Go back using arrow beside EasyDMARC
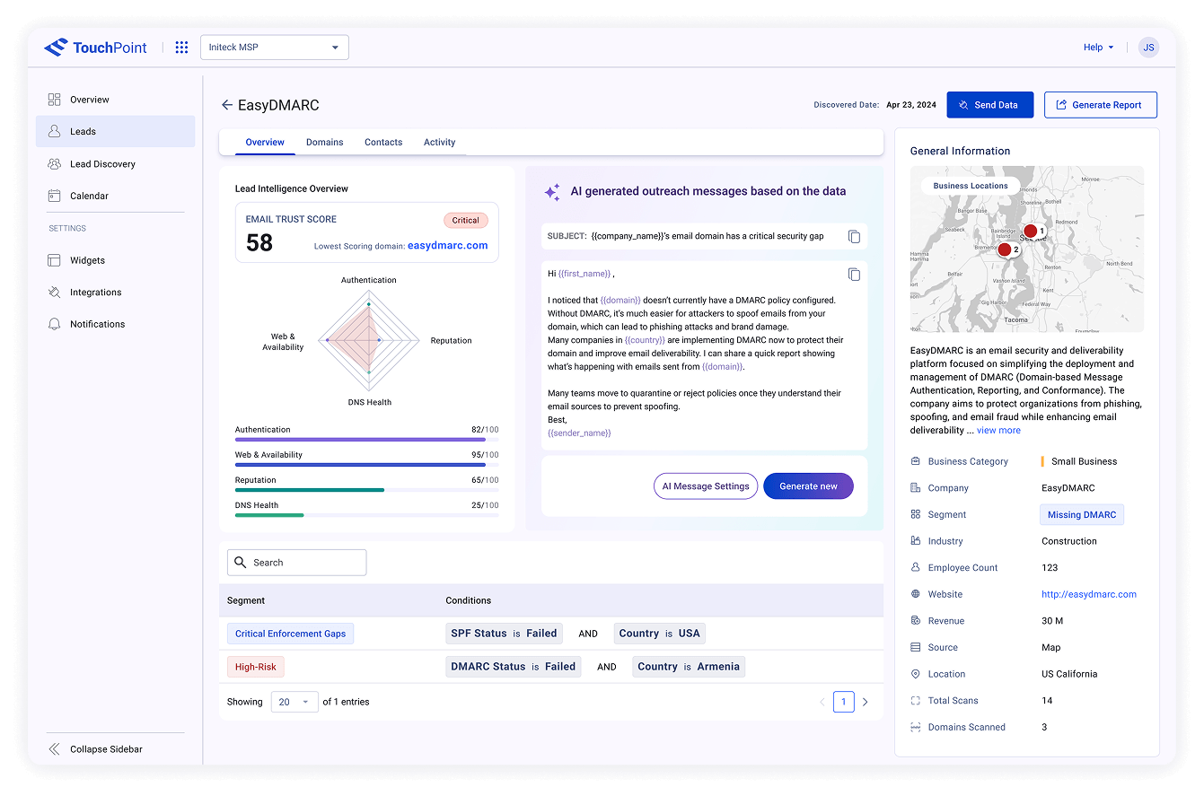This screenshot has height=796, width=1204. [x=227, y=105]
